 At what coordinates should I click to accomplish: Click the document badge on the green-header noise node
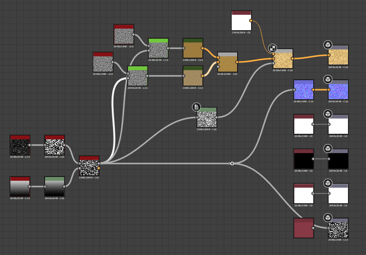[196, 107]
